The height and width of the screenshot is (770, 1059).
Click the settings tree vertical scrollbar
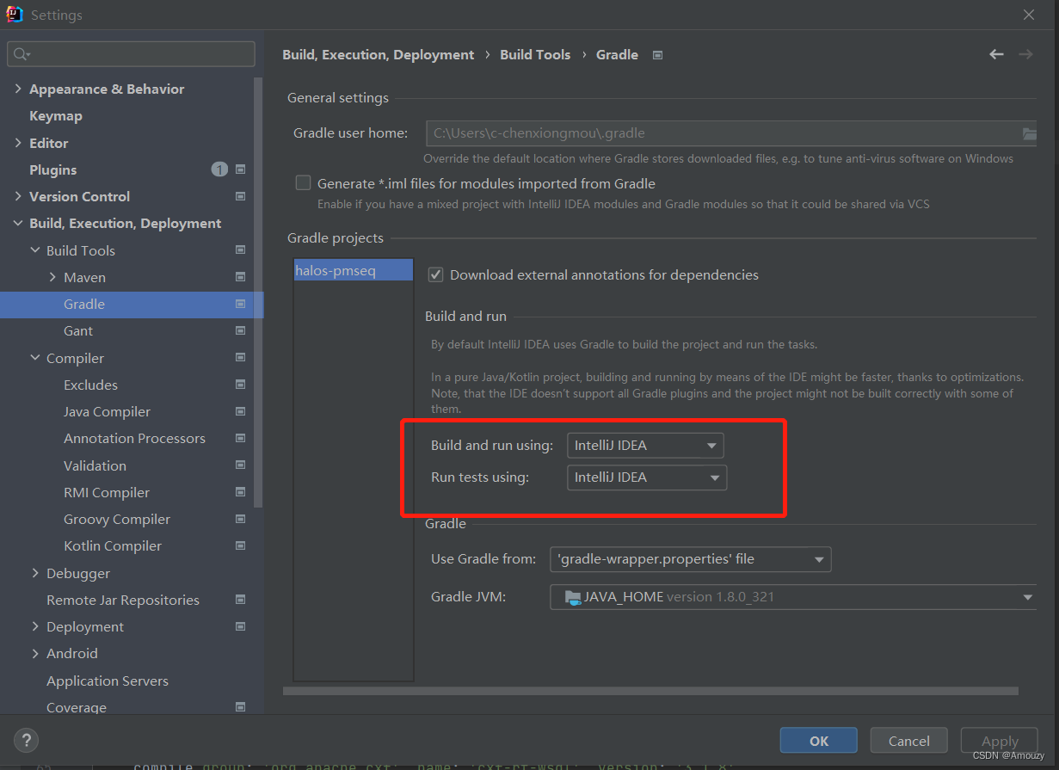259,293
